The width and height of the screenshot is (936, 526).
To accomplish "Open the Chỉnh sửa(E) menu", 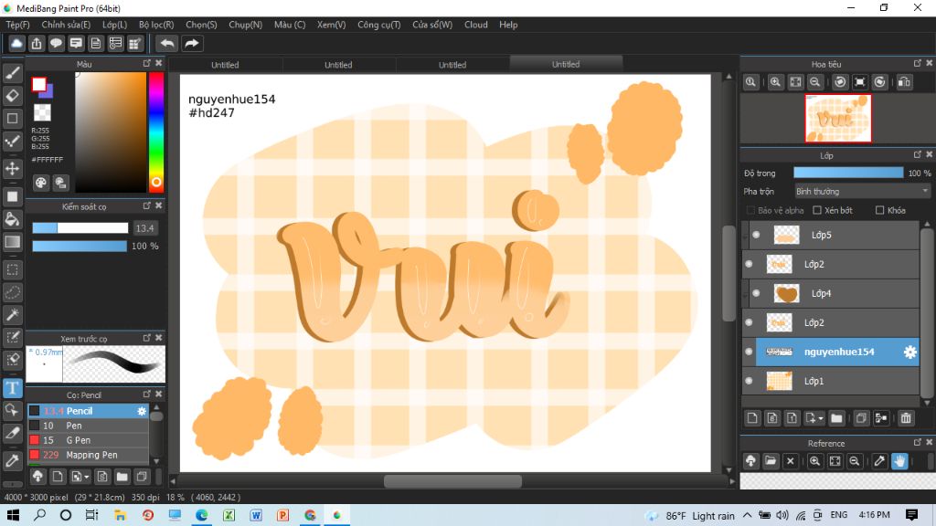I will coord(66,25).
